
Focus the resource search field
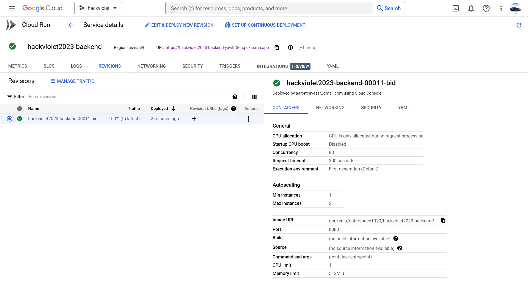[269, 8]
